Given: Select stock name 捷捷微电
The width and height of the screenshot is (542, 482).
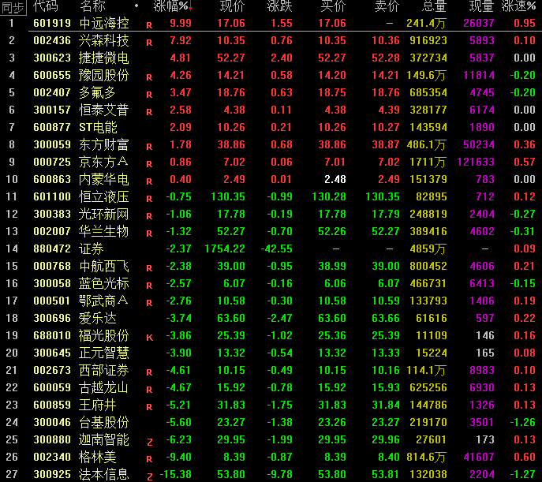Looking at the screenshot, I should 104,58.
